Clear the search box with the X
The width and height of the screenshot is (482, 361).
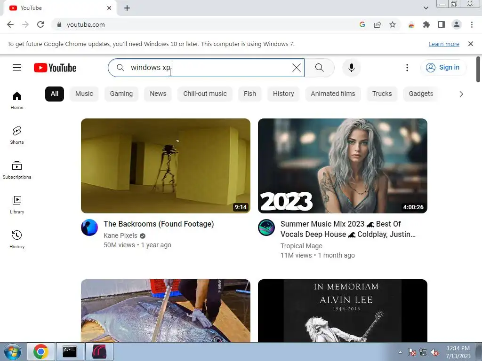point(297,68)
